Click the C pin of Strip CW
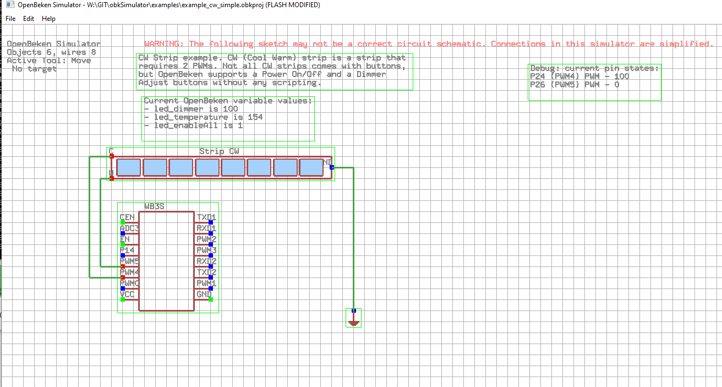 click(x=112, y=156)
